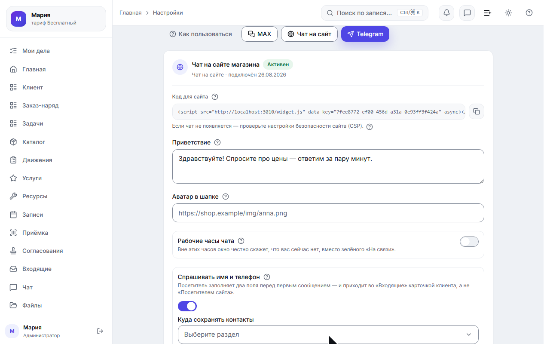This screenshot has height=344, width=550.
Task: Open Клиент section in sidebar
Action: click(x=56, y=87)
